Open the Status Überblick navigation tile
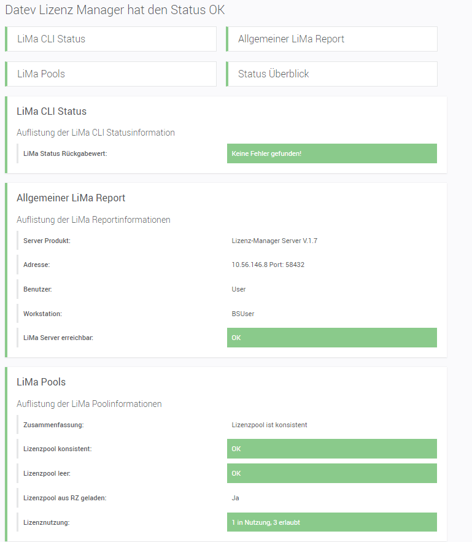Viewport: 472px width, 542px height. 331,74
